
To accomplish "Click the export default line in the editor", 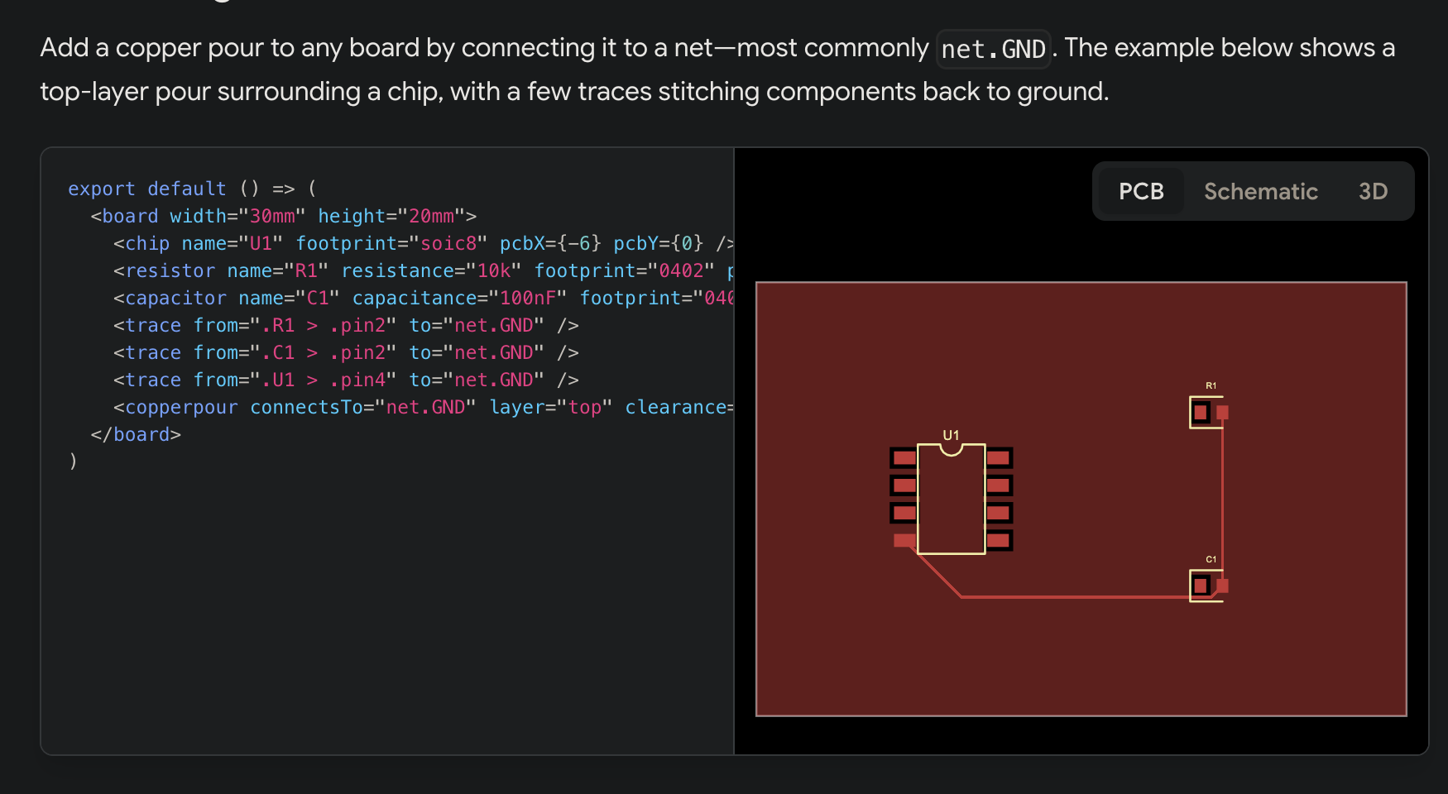I will click(x=146, y=188).
